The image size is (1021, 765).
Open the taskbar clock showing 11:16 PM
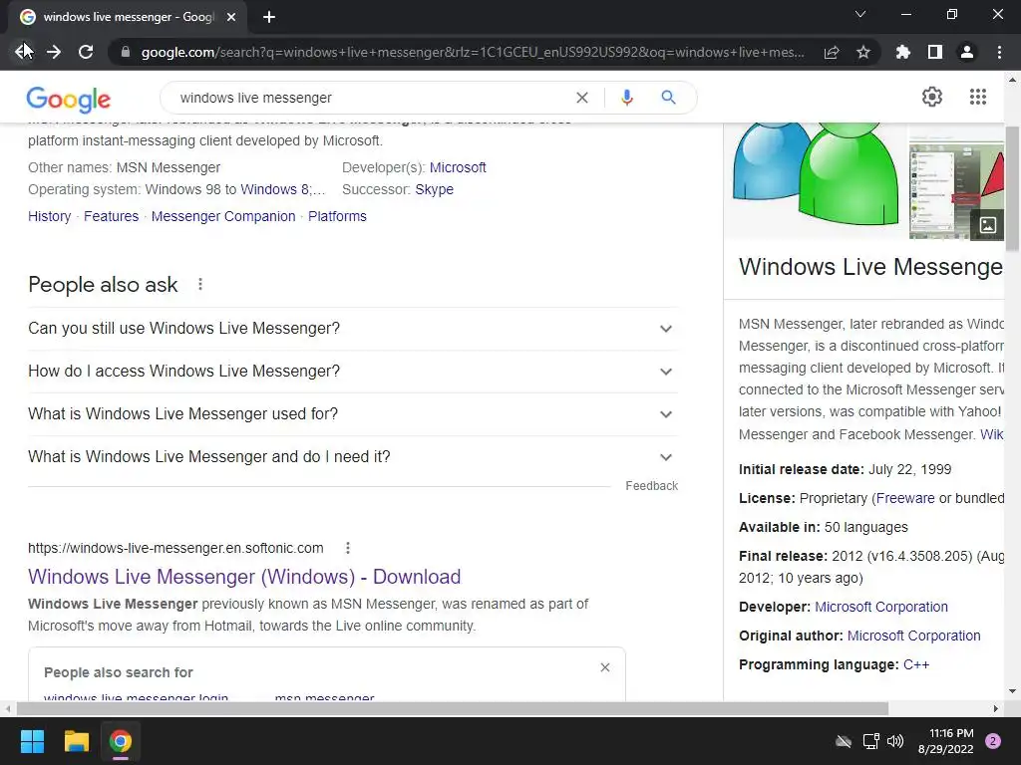946,741
